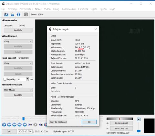Click the MP2 audio codec value

tap(77, 101)
